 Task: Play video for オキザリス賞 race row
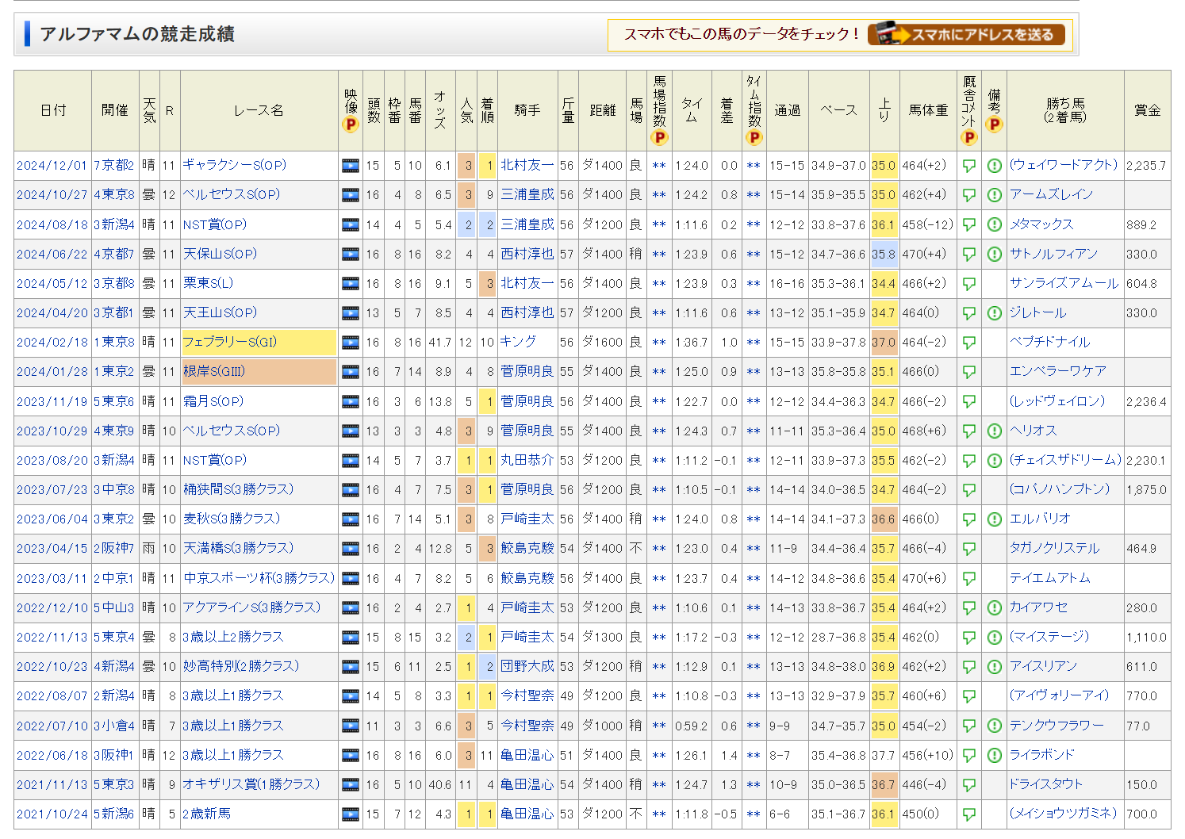pyautogui.click(x=350, y=785)
